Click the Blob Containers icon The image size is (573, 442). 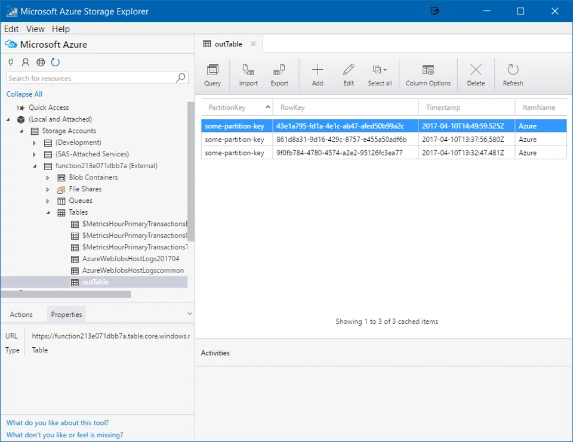(x=61, y=178)
